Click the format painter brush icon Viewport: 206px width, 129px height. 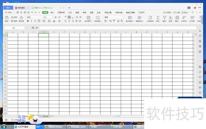21,18
